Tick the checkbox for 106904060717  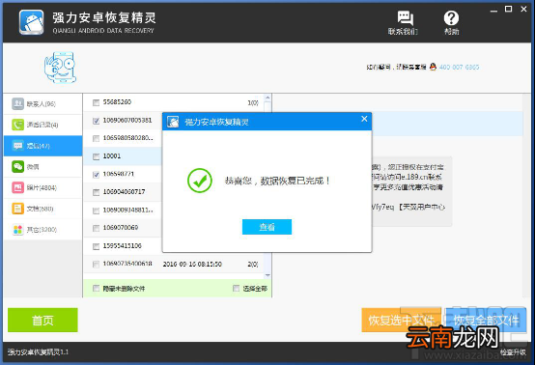[x=97, y=192]
